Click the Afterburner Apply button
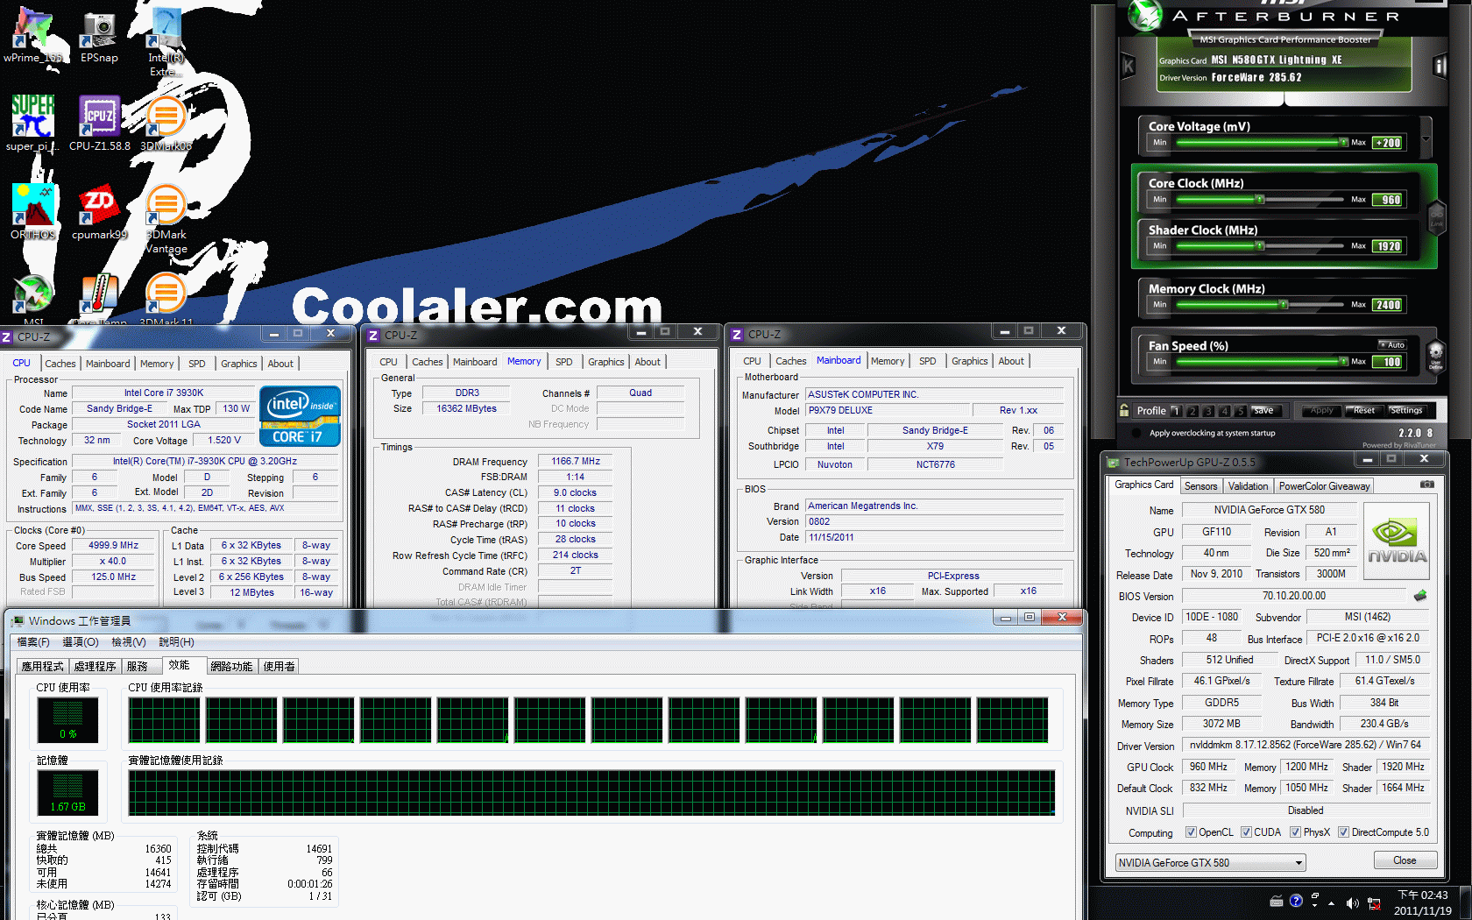The width and height of the screenshot is (1472, 920). 1322,410
